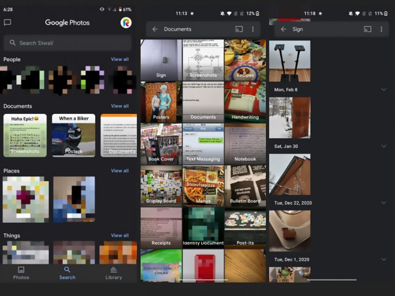The width and height of the screenshot is (395, 296).
Task: Toggle the Tue, Dec 22, 2020 chevron
Action: (383, 203)
